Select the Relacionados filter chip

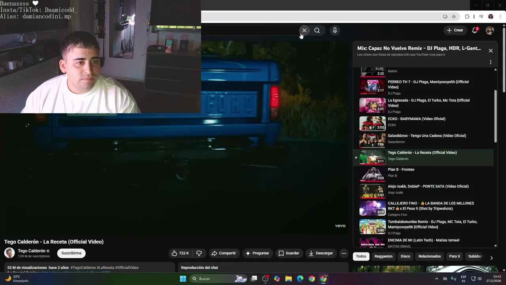430,256
